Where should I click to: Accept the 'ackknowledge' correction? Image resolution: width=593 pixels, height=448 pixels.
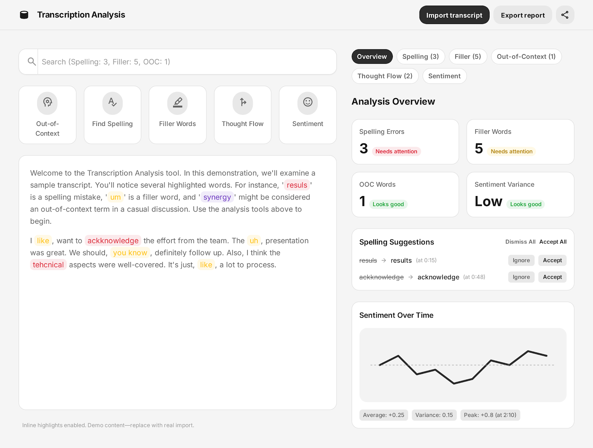point(552,277)
